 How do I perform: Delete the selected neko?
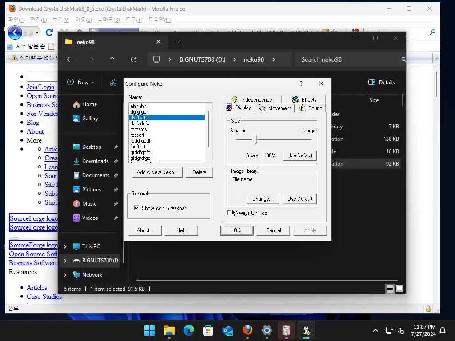tap(199, 172)
